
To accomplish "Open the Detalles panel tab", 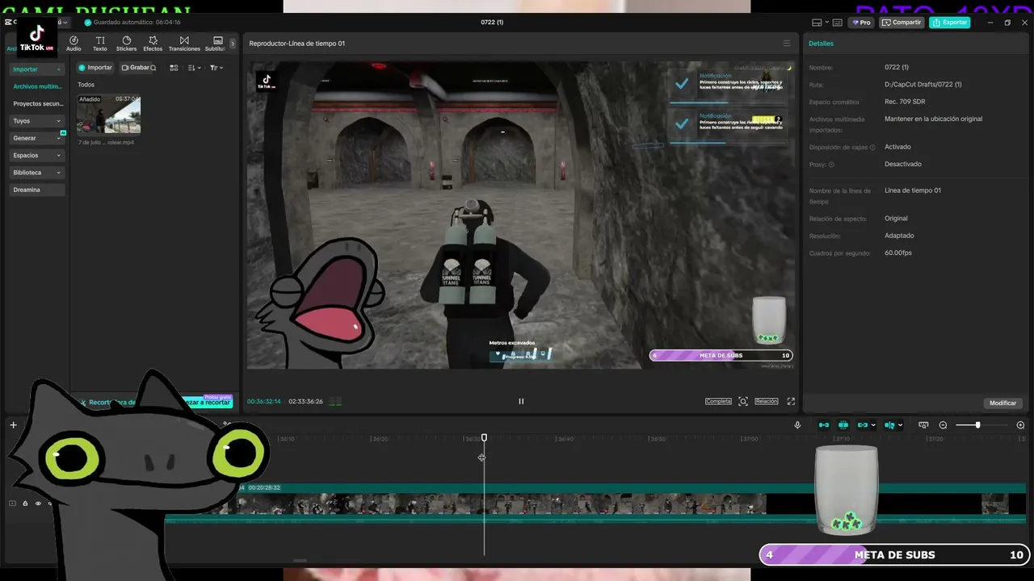I will coord(821,44).
